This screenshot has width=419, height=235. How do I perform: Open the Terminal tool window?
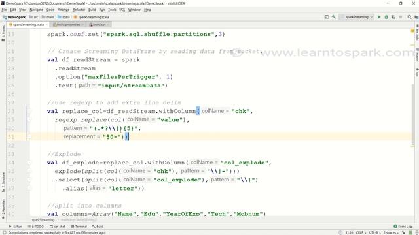(x=79, y=227)
